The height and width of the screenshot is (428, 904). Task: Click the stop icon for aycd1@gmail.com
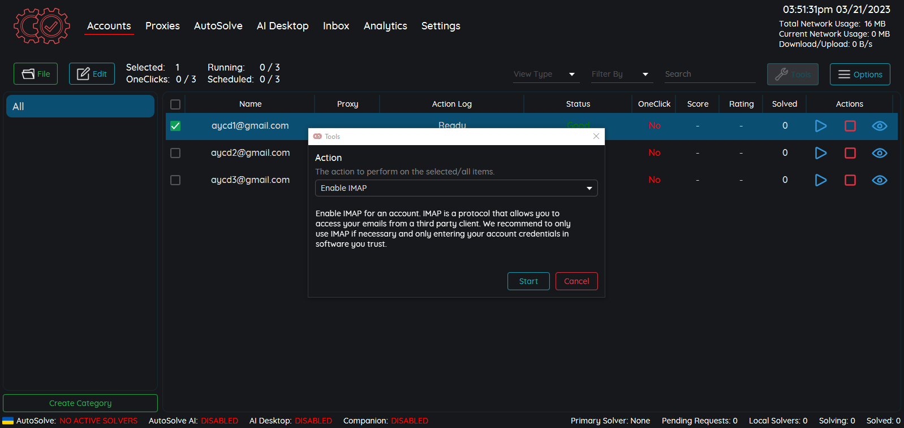click(850, 126)
